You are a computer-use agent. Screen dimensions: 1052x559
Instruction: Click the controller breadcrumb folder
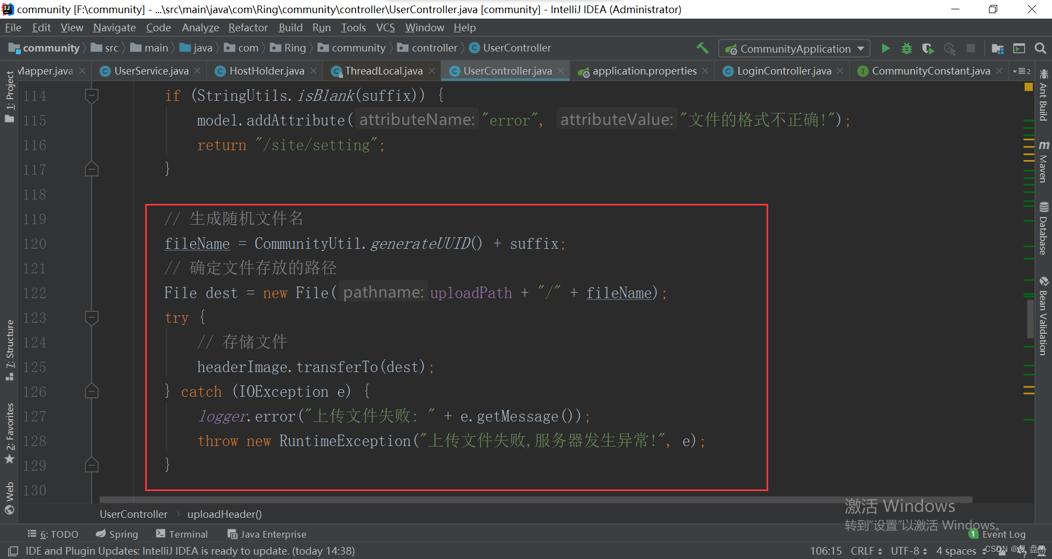tap(427, 48)
